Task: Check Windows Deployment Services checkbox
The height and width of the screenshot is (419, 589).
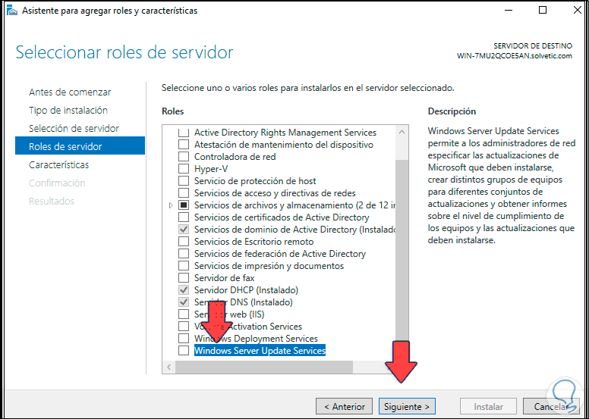Action: tap(184, 339)
